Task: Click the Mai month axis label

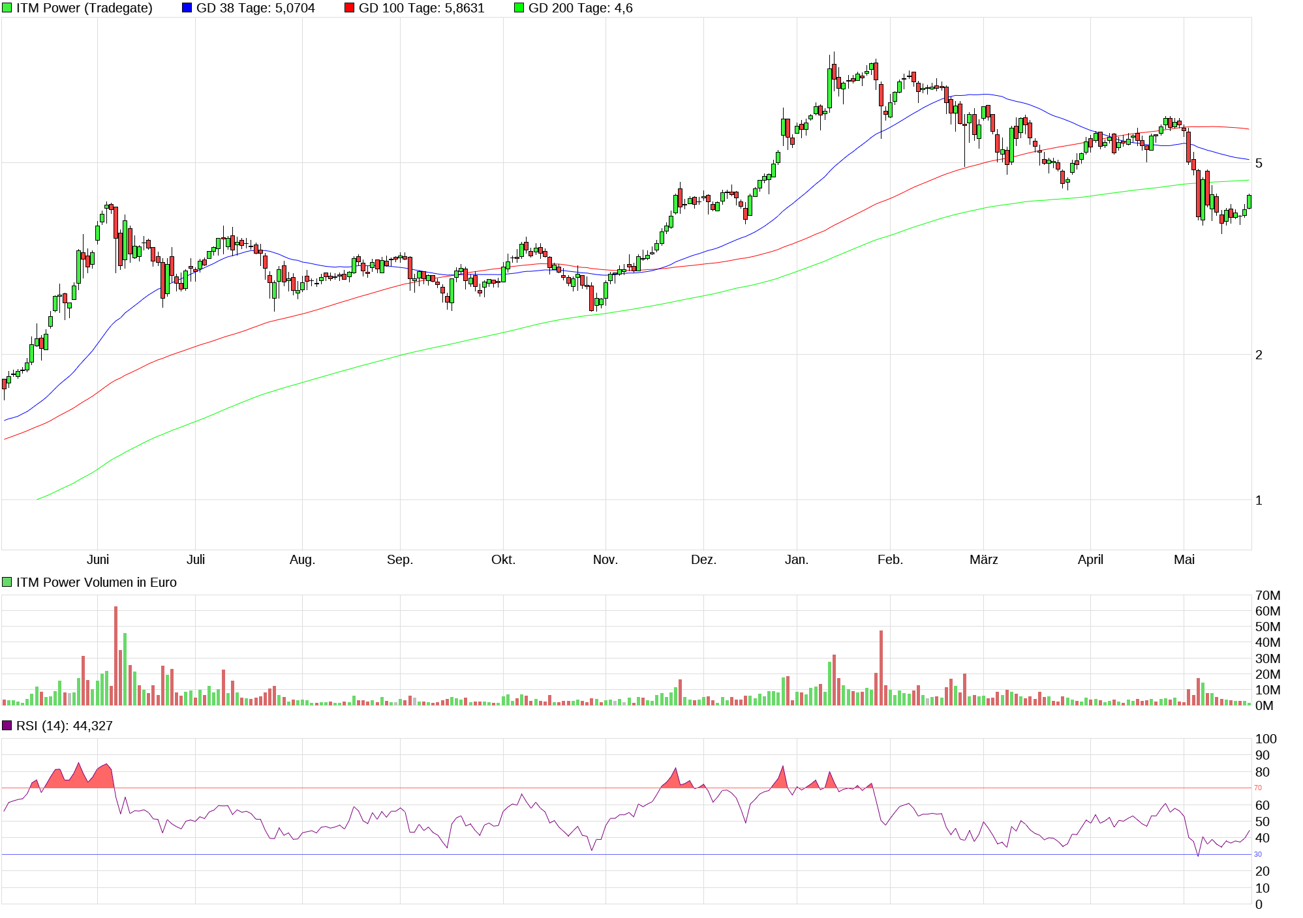Action: pyautogui.click(x=1184, y=559)
